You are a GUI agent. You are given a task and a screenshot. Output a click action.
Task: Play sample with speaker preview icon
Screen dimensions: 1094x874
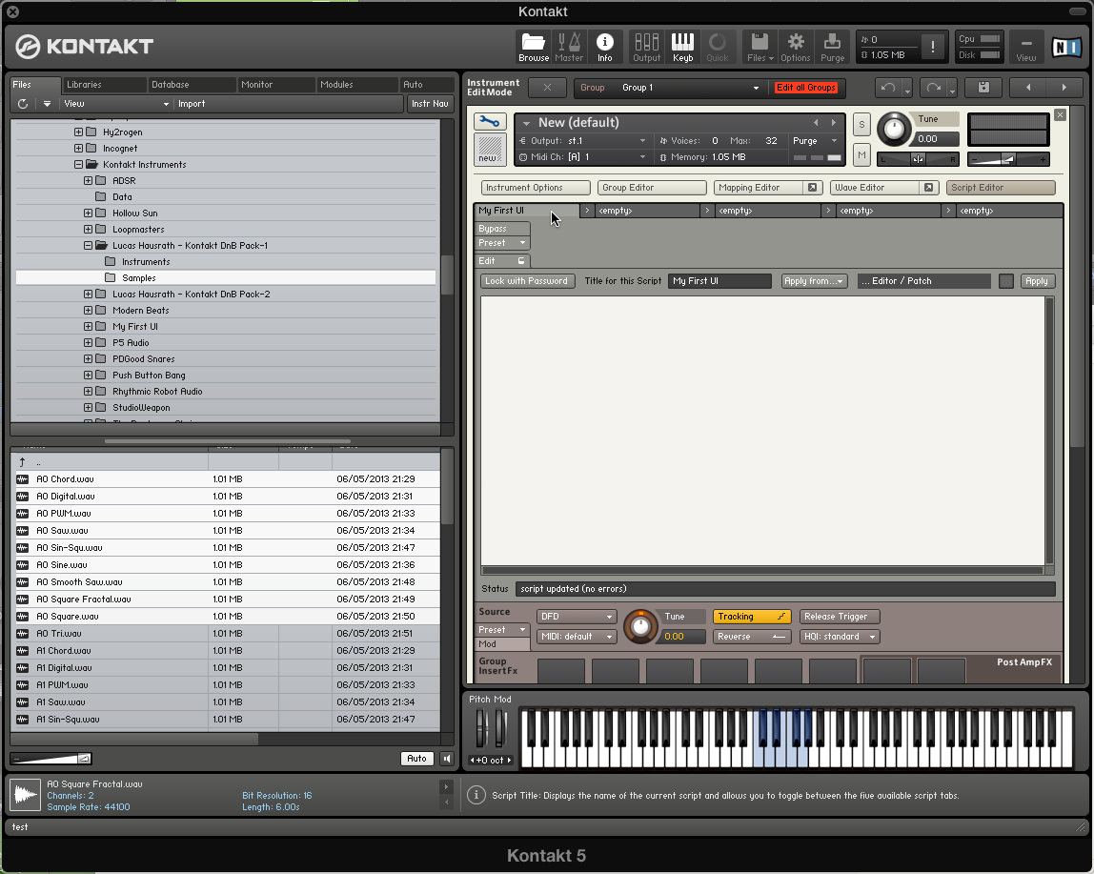447,758
